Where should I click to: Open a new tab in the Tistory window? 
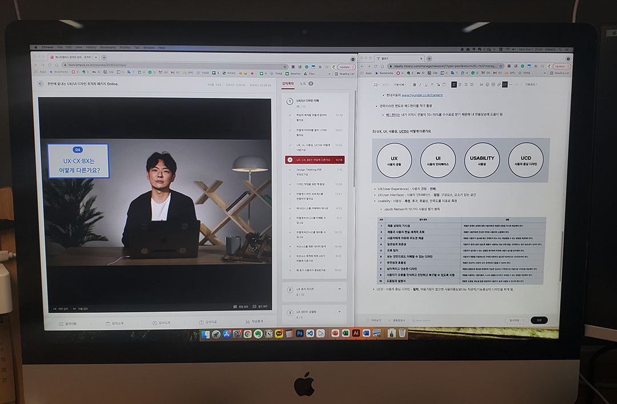point(429,58)
